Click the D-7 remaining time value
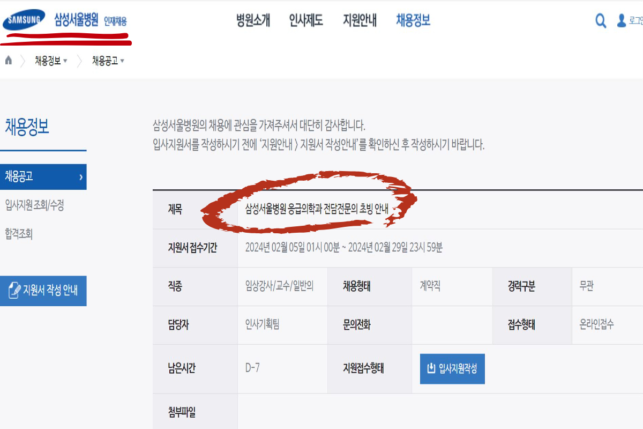Viewport: 643px width, 429px height. pos(252,368)
